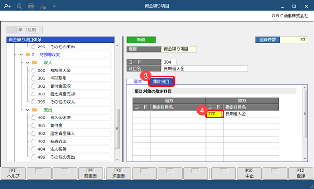Click the ＯＢＣ商事株式会社 company name

pyautogui.click(x=290, y=16)
